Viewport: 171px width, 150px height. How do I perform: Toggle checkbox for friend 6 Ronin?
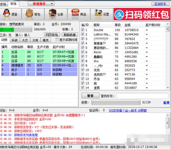[83, 52]
